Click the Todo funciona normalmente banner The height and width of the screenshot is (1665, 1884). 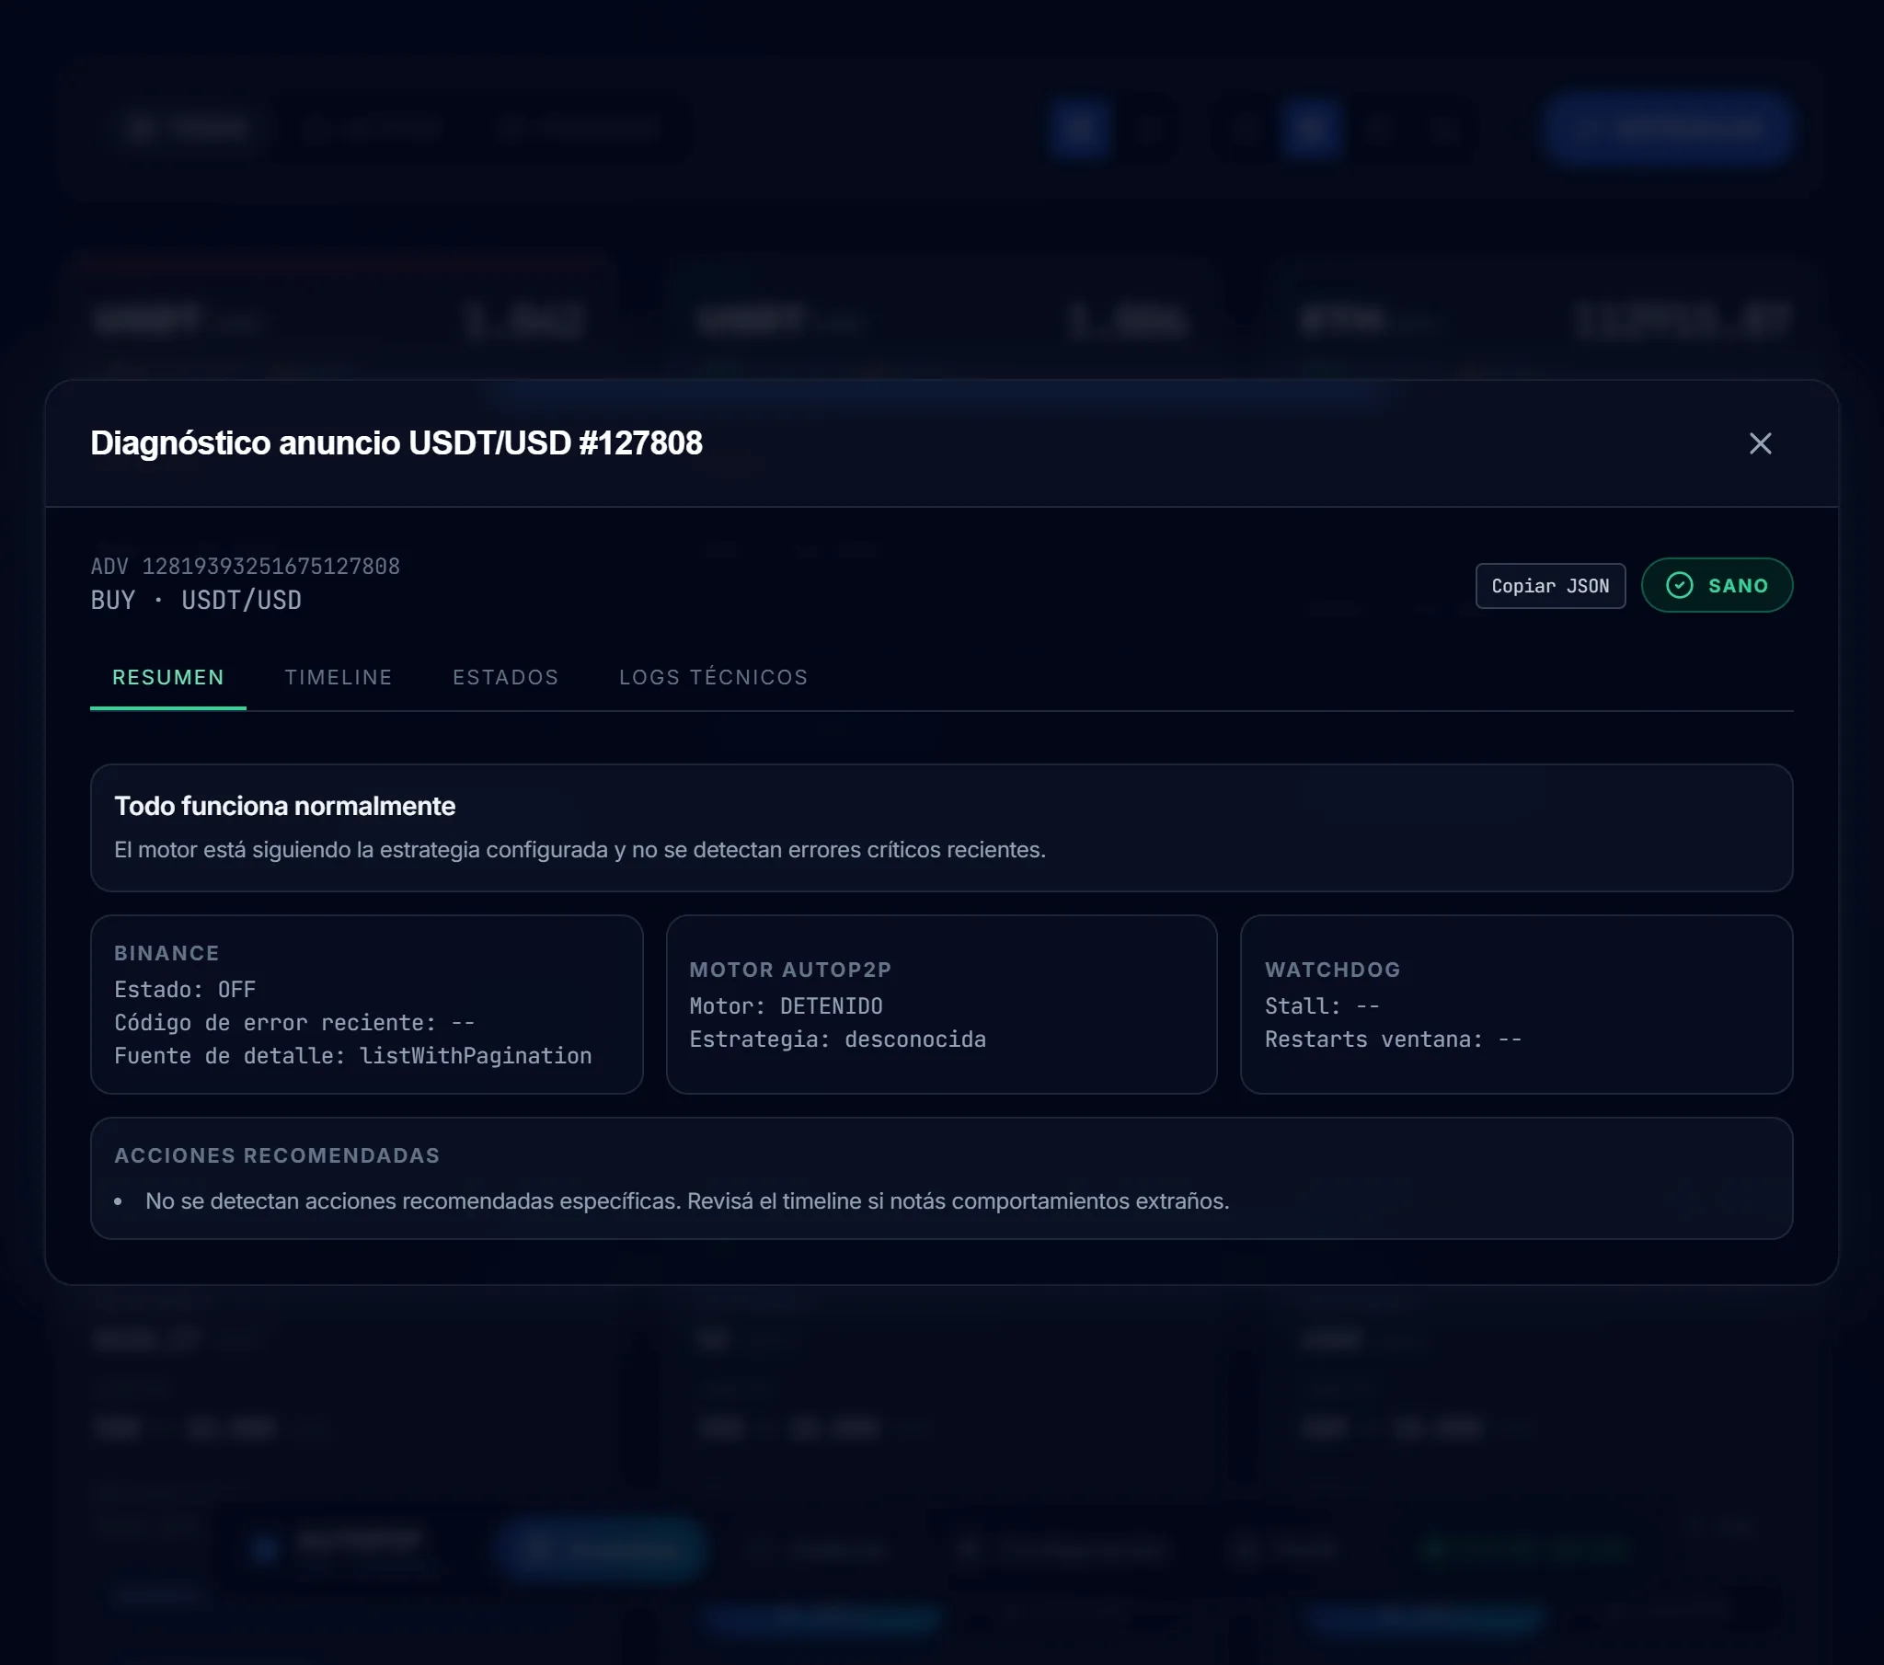tap(940, 828)
